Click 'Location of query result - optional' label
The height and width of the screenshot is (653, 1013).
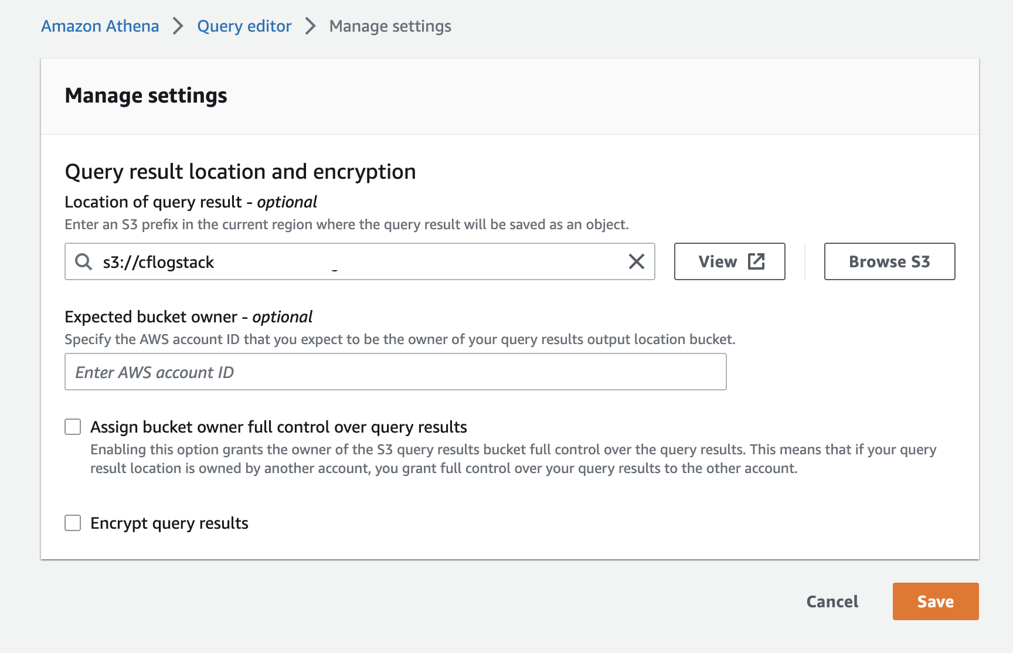click(x=191, y=202)
